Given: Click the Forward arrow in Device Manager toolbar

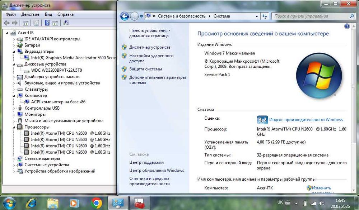Looking at the screenshot, I should [15, 23].
